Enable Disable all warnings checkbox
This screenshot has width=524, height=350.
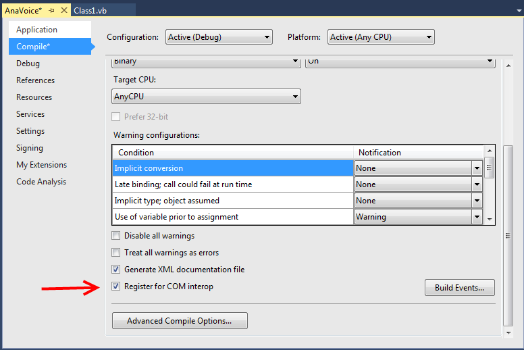pos(116,236)
